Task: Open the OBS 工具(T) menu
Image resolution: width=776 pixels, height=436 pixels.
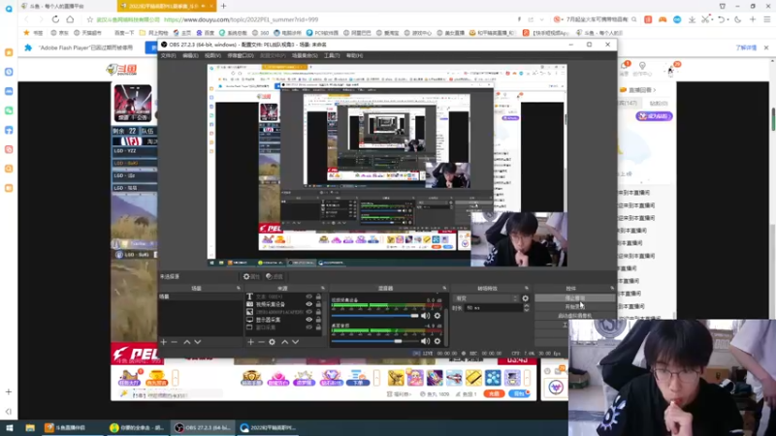Action: coord(332,55)
